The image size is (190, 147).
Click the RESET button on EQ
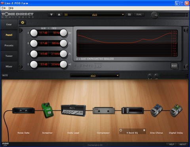pos(174,66)
